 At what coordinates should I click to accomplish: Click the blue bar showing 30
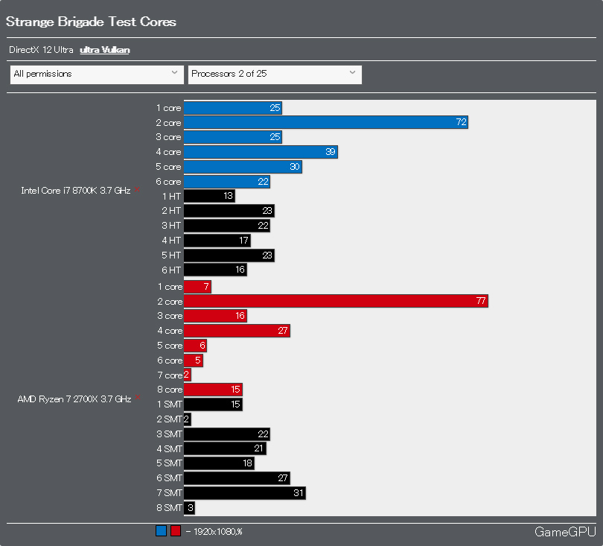click(243, 167)
